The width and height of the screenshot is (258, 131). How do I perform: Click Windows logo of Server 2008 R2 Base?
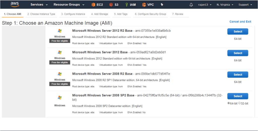point(60,74)
